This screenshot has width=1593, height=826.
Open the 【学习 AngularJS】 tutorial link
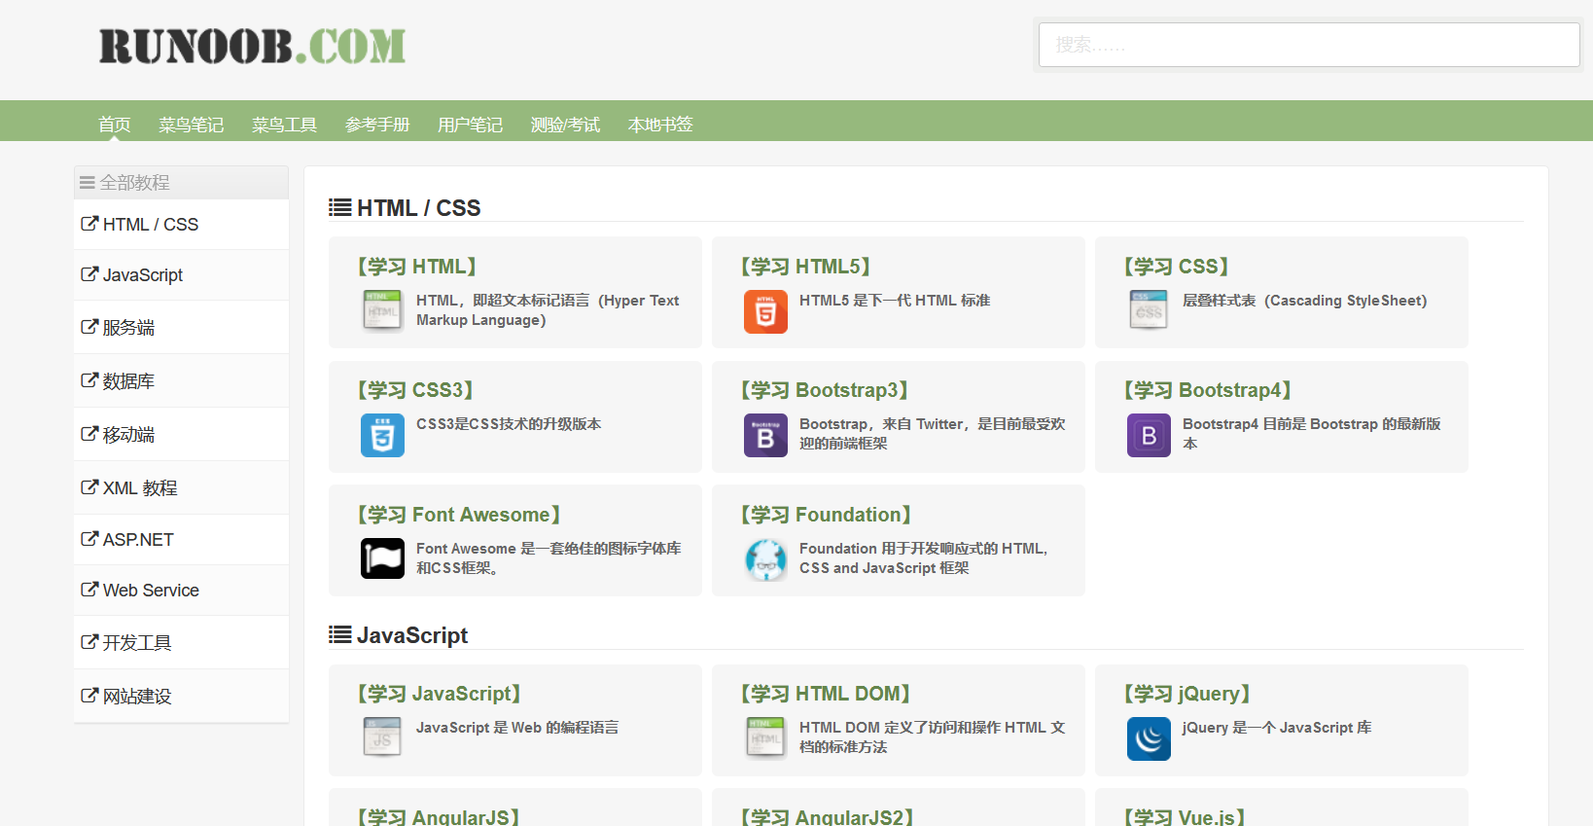coord(439,816)
